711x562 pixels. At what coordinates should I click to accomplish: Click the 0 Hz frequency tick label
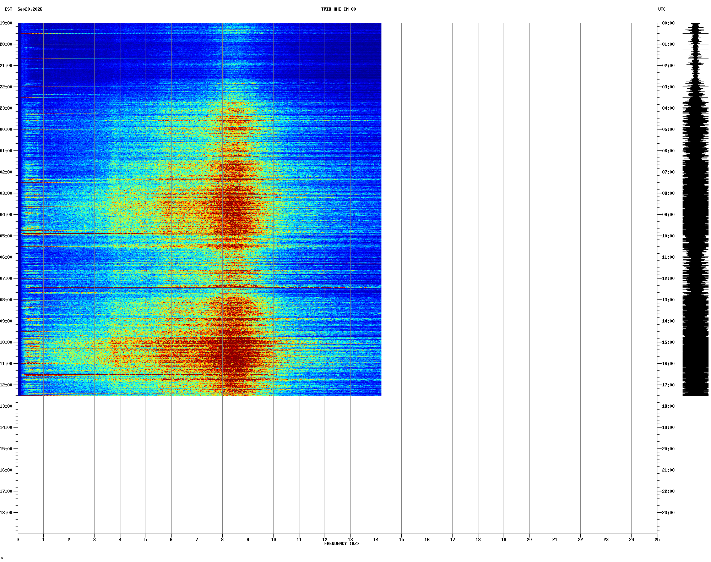click(18, 540)
